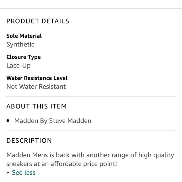Click Madden By Steve Madden bullet text
The height and width of the screenshot is (182, 182).
[53, 121]
